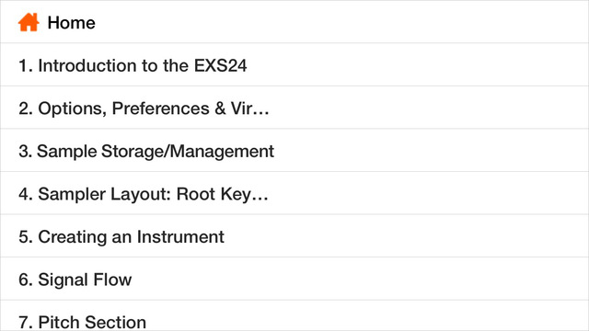The height and width of the screenshot is (331, 589).
Task: Select the Signal Flow text
Action: [x=85, y=280]
